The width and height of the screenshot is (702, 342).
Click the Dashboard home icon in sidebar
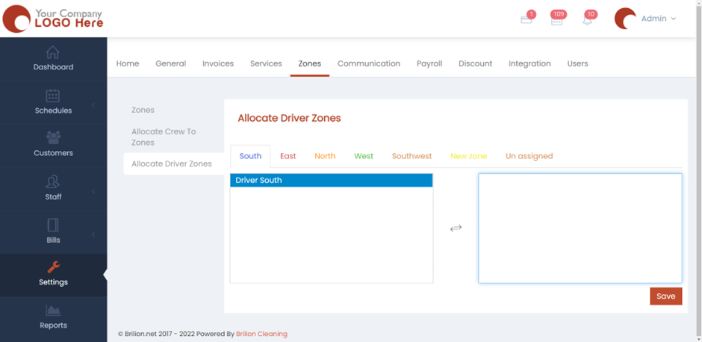coord(53,52)
